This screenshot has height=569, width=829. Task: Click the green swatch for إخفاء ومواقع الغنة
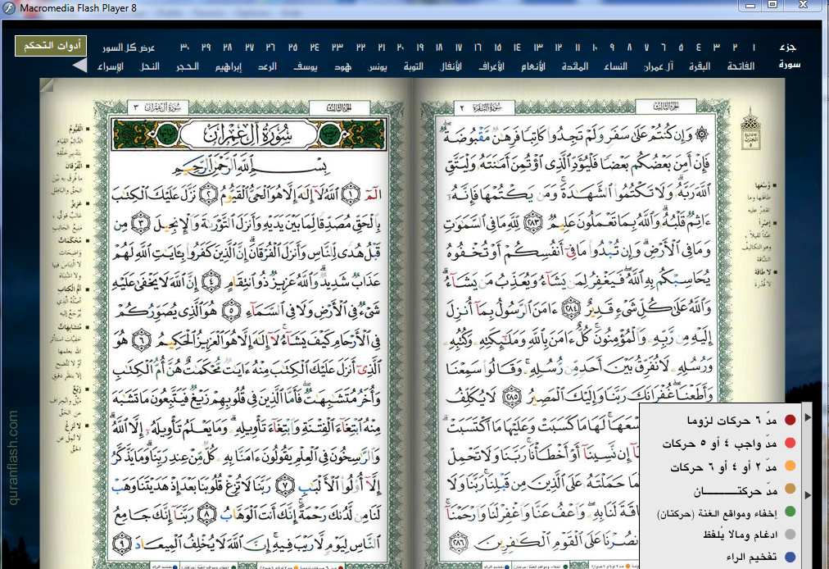point(790,512)
